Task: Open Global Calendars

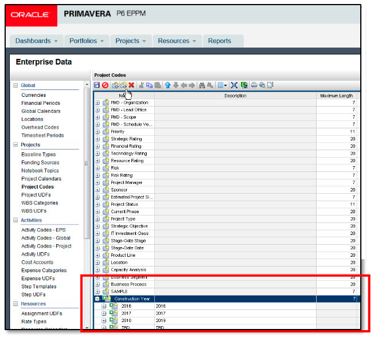Action: (41, 111)
